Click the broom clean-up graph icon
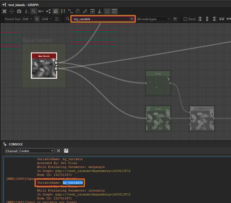Screen dimensions: 231x203 click(x=100, y=11)
